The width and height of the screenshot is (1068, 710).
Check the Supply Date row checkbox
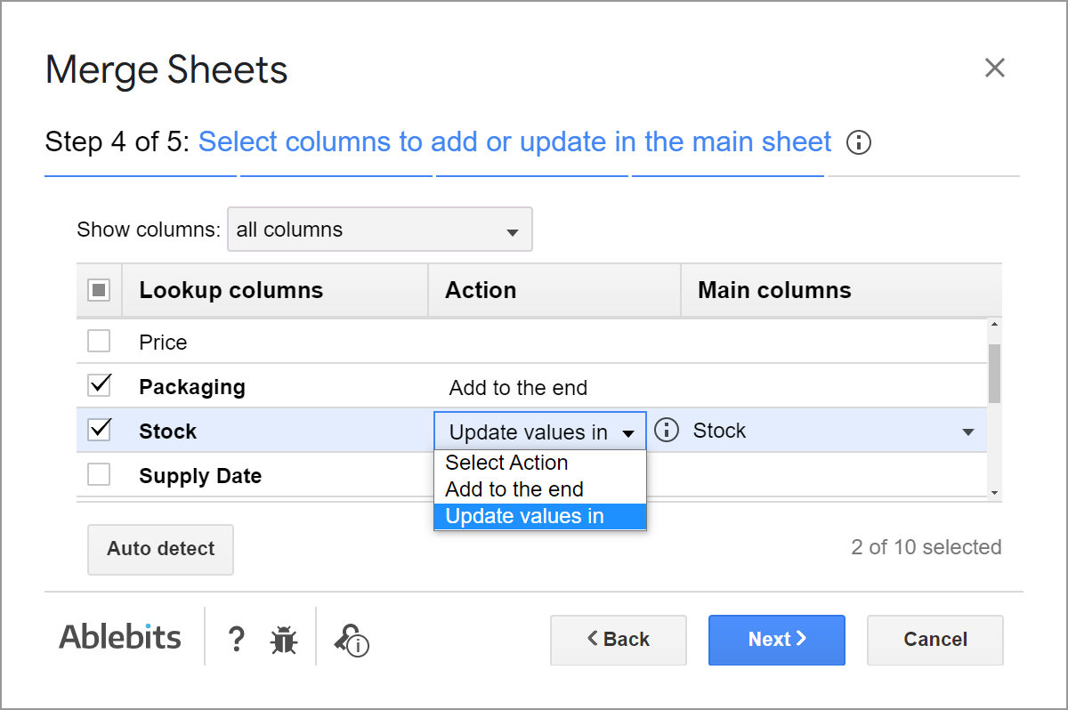(99, 475)
